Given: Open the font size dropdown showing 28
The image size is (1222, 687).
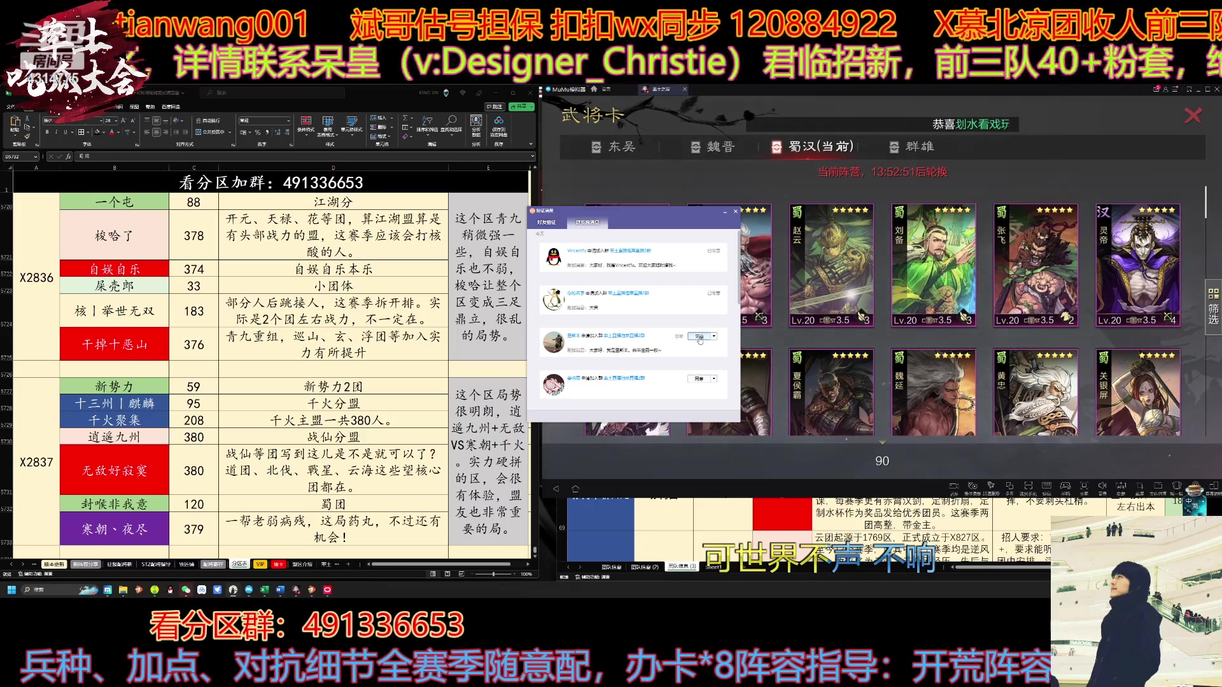Looking at the screenshot, I should coord(116,120).
